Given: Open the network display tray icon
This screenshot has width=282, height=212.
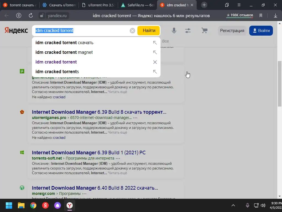Looking at the screenshot, I should (x=256, y=205).
